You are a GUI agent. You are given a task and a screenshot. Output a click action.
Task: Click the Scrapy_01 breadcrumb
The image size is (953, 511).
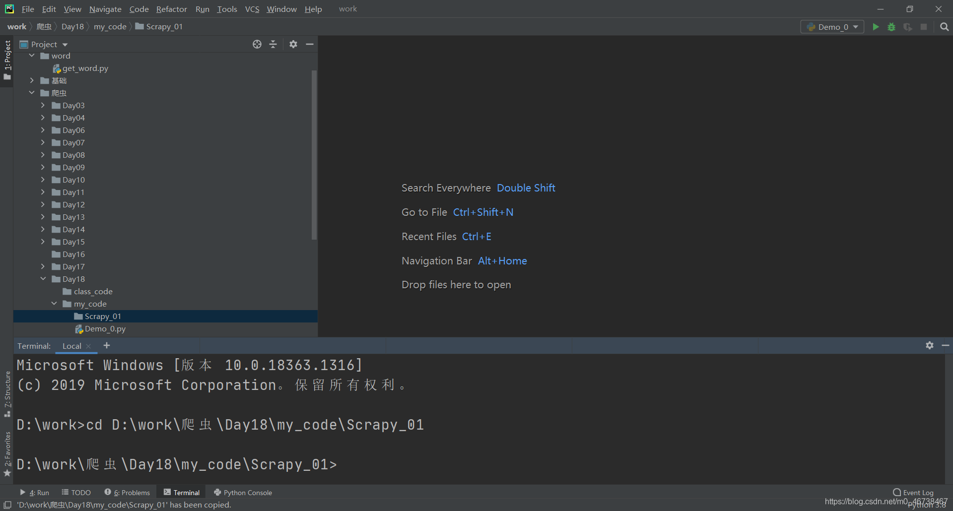point(159,27)
